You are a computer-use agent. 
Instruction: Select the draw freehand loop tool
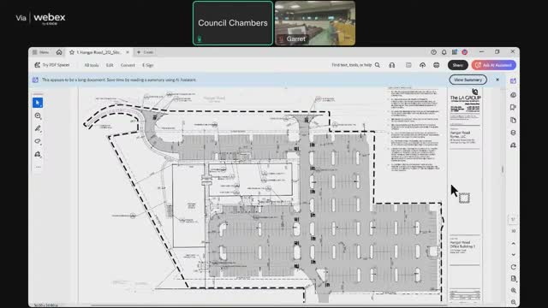[38, 141]
